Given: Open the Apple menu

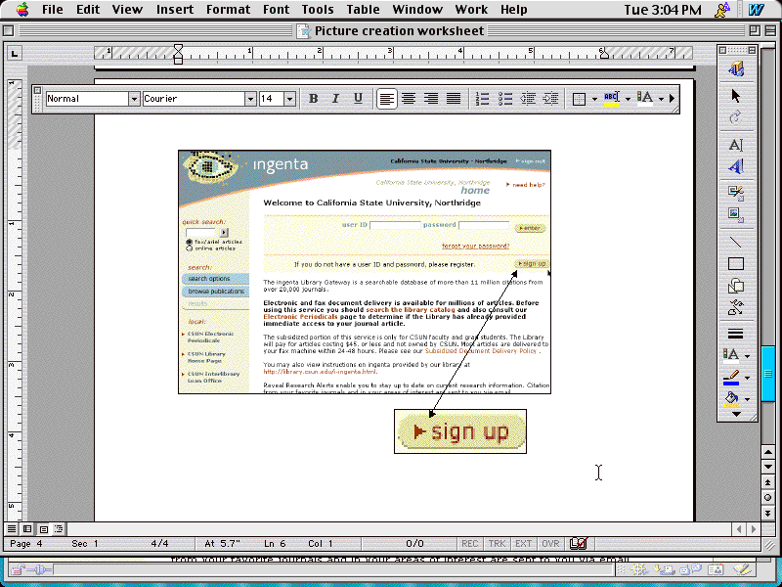Looking at the screenshot, I should click(x=22, y=10).
